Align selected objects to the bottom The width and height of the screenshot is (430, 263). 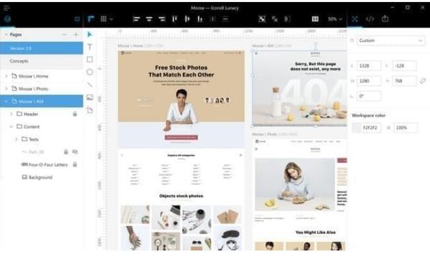click(x=200, y=19)
